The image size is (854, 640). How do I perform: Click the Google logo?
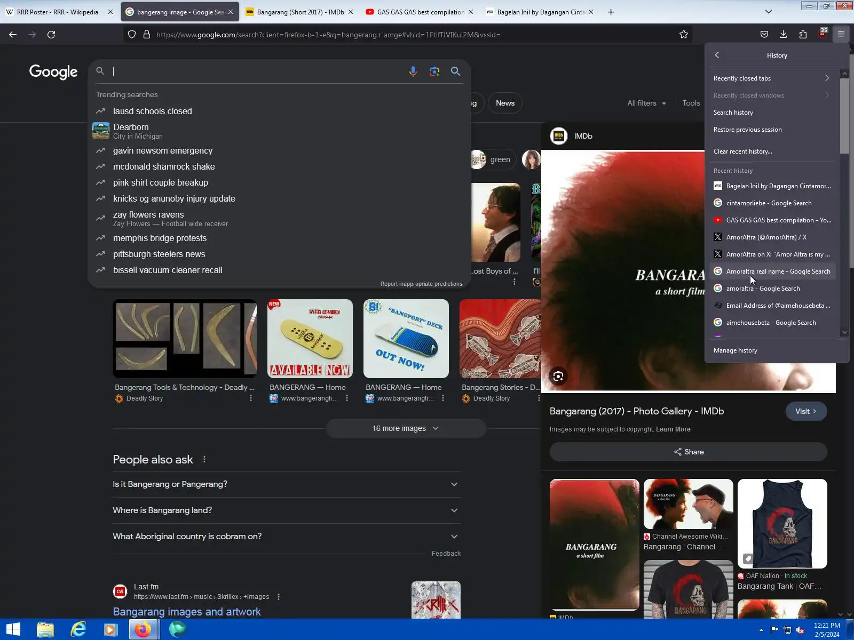pos(53,71)
